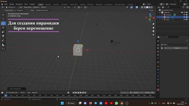This screenshot has height=106, width=189.
Task: Toggle visibility eye of Light
Action: click(x=184, y=19)
